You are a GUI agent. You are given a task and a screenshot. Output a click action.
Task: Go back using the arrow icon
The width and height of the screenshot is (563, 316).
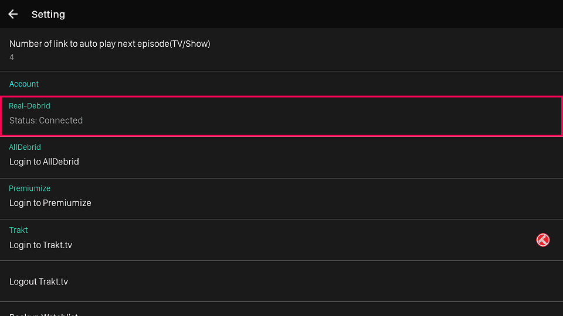pyautogui.click(x=13, y=14)
